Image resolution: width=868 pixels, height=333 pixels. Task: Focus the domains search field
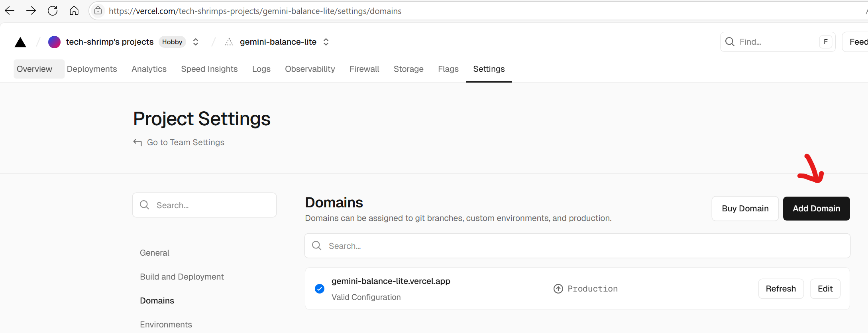pos(577,246)
